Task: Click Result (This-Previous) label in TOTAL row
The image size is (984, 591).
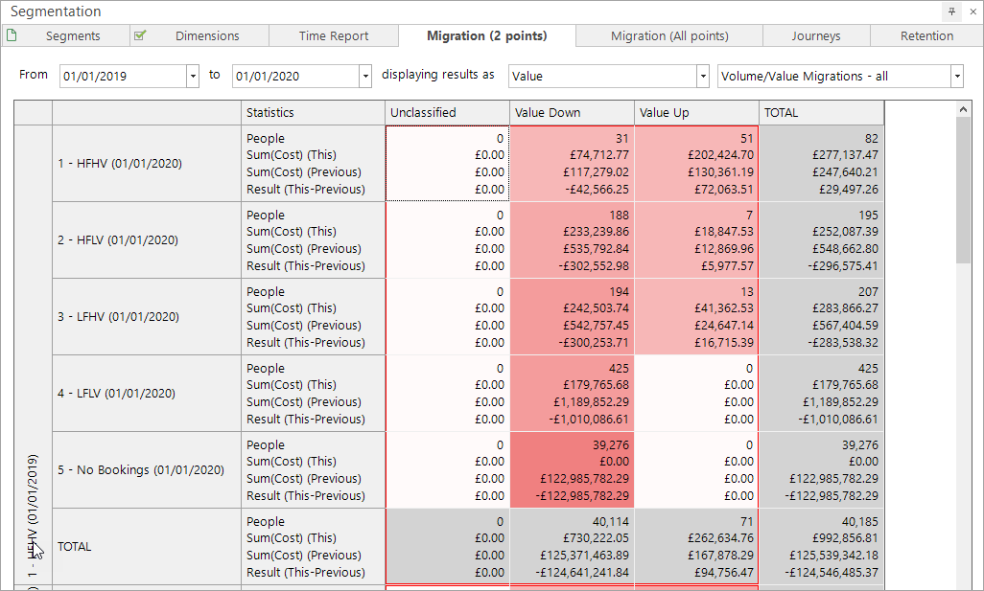Action: click(x=306, y=572)
